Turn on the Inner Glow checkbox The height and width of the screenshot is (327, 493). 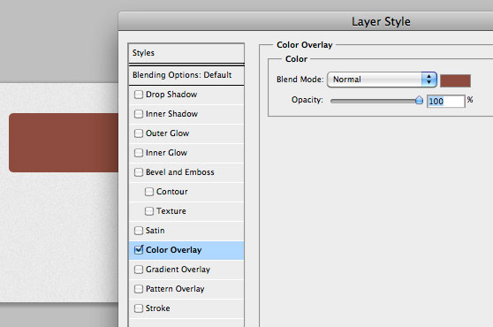tap(139, 153)
